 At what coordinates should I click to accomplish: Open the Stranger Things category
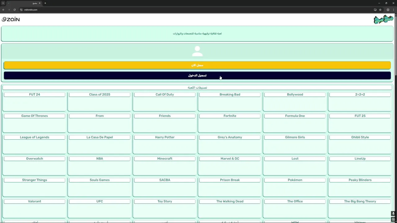[34, 187]
